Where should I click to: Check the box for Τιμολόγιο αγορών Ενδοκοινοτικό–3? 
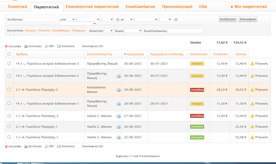(9, 64)
